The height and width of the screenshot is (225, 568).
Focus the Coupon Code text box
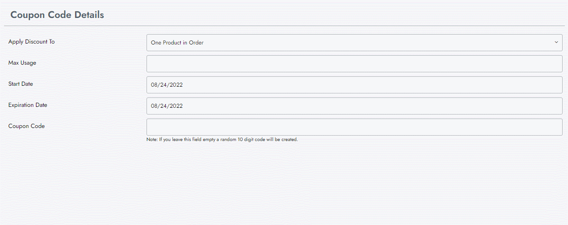354,127
